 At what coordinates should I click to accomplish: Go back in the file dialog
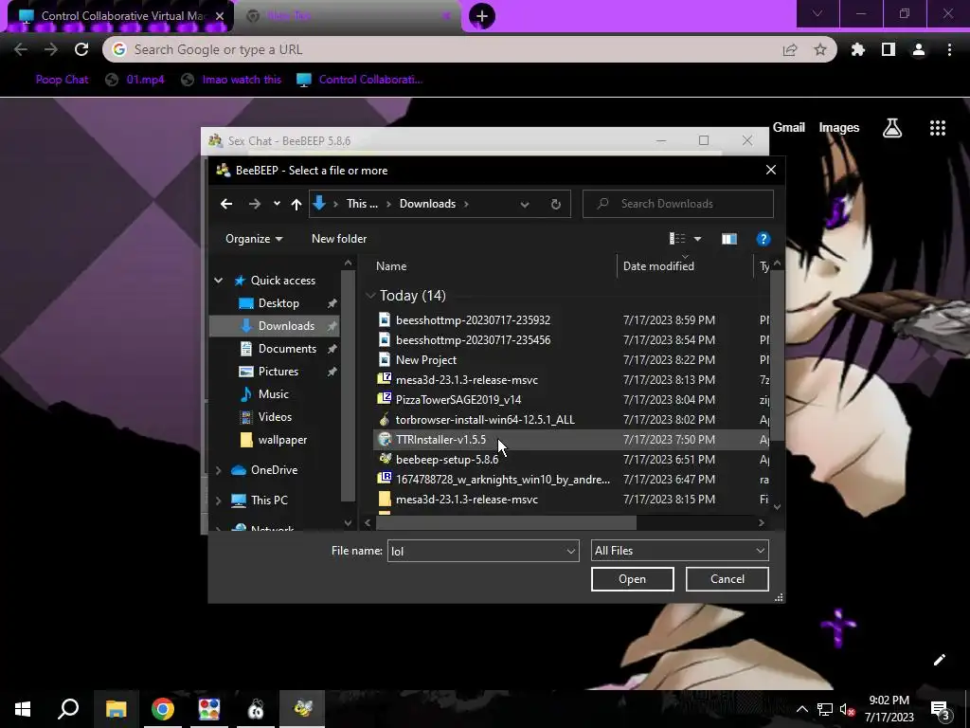(x=226, y=204)
